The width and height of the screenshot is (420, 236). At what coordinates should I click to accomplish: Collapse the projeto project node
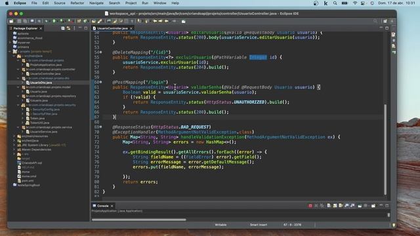click(10, 51)
